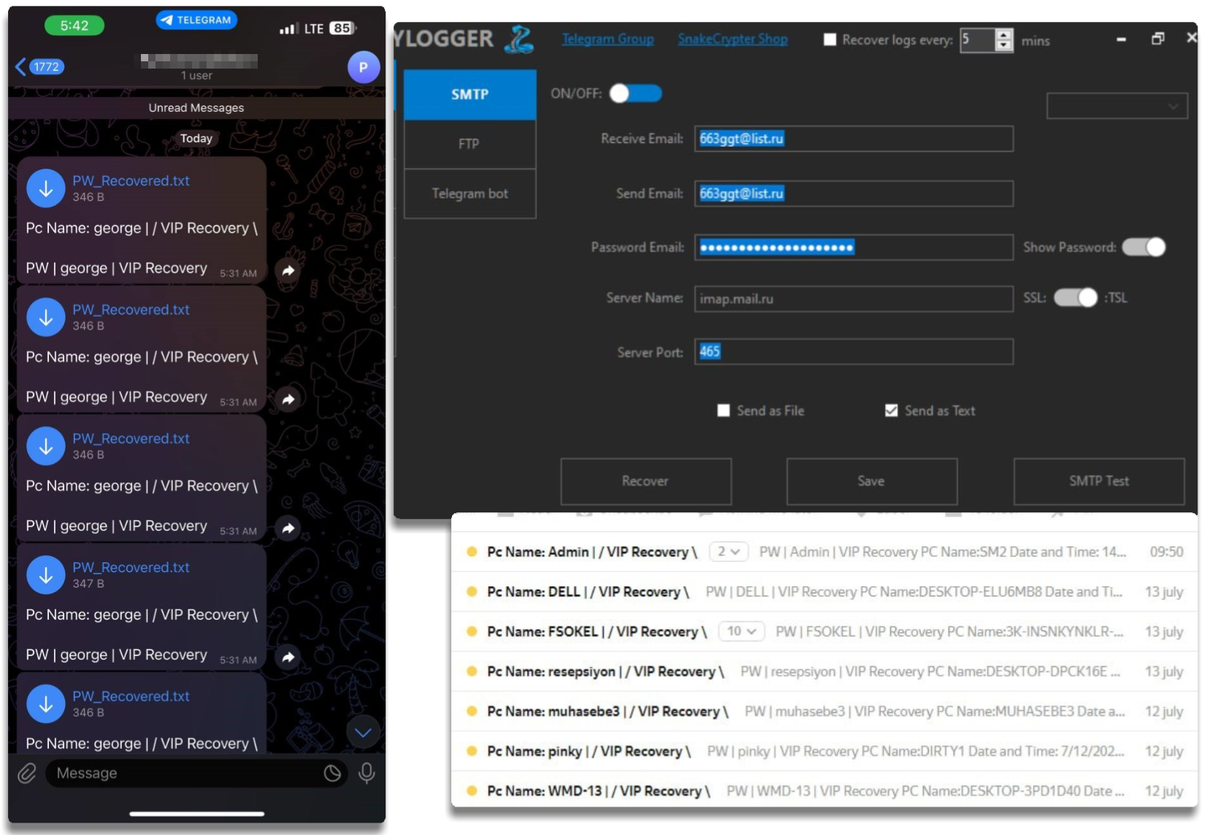
Task: Click the snake logo icon in title bar
Action: coord(519,39)
